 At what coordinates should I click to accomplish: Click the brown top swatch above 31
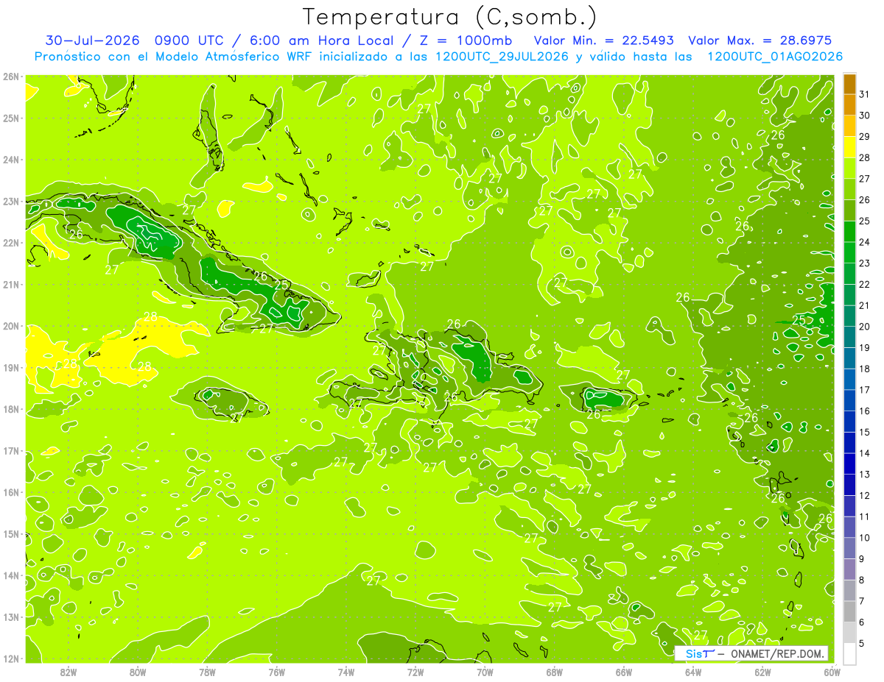click(x=849, y=84)
